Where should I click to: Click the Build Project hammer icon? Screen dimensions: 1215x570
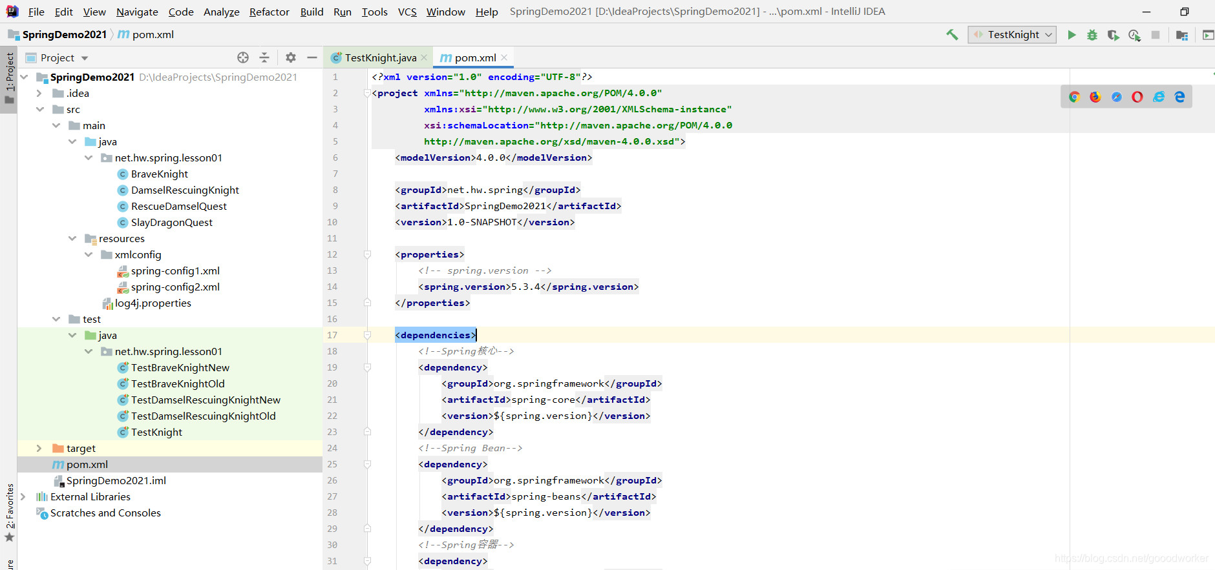pos(952,35)
